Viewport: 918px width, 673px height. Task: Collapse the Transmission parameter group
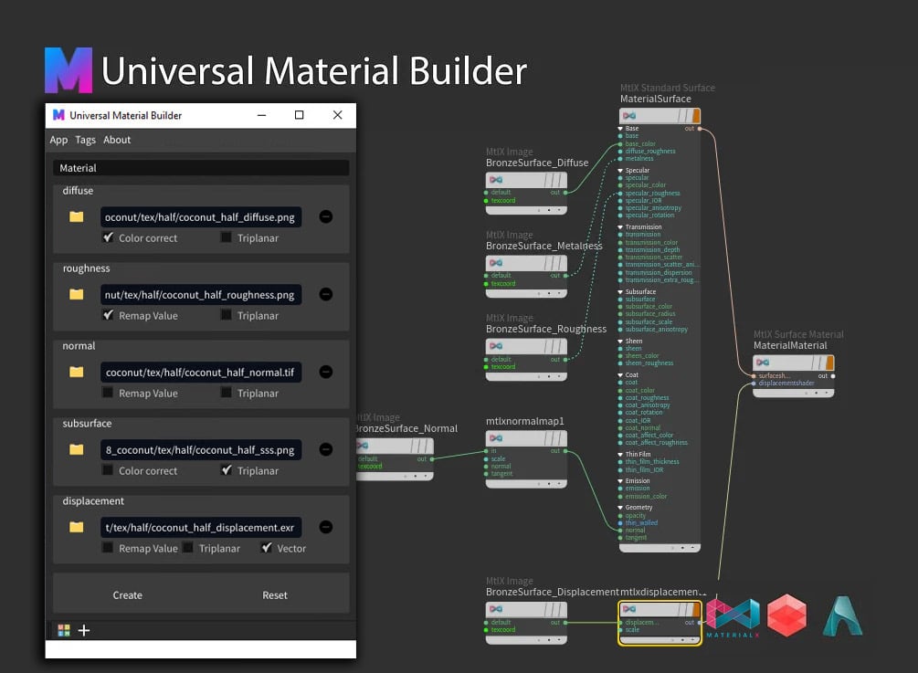620,226
